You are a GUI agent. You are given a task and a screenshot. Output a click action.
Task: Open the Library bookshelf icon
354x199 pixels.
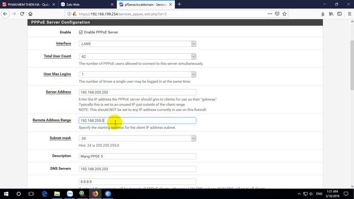(331, 14)
